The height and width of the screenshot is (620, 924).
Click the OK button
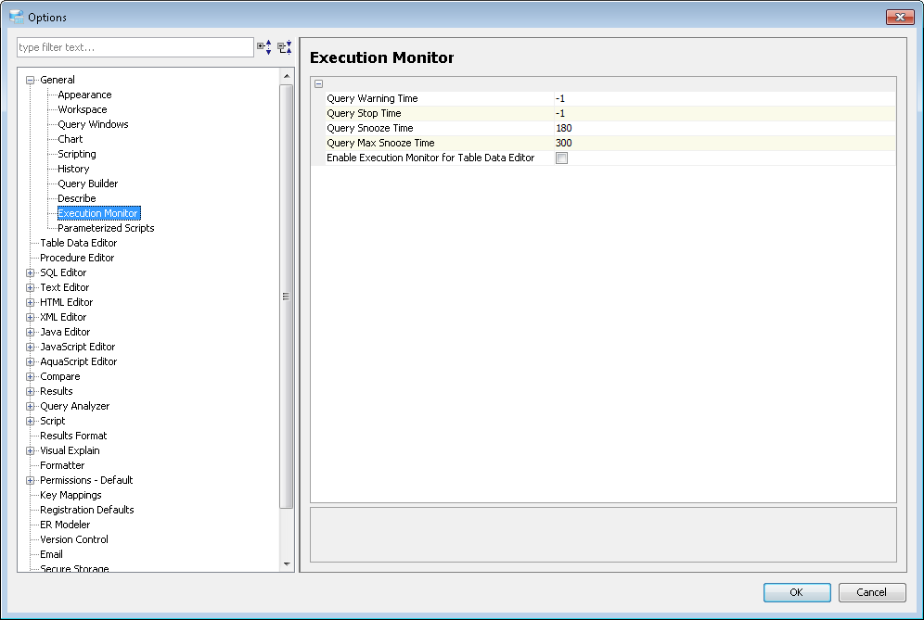coord(797,592)
